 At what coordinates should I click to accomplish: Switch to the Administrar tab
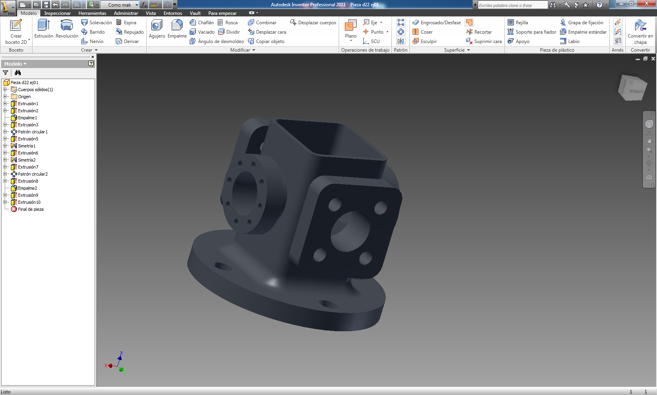pos(126,13)
